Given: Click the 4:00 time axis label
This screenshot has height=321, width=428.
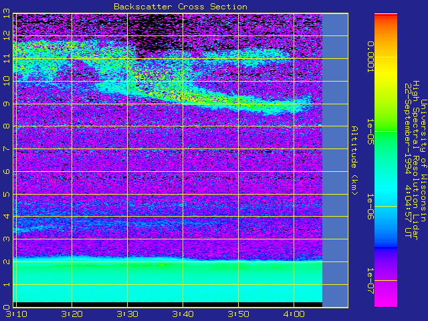Looking at the screenshot, I should (294, 314).
